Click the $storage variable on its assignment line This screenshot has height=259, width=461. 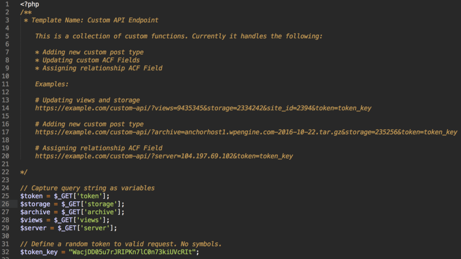pyautogui.click(x=35, y=204)
